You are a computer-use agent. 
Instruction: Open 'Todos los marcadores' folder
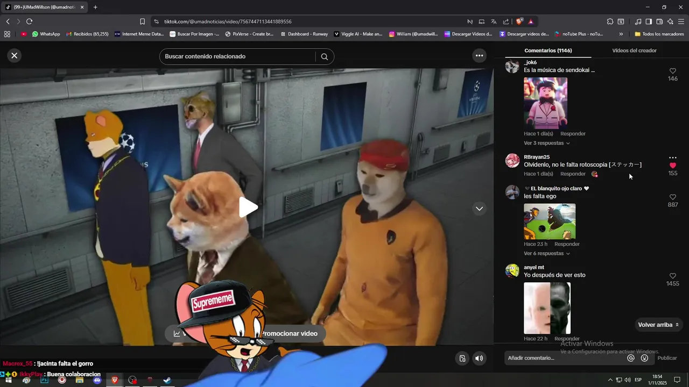pos(659,34)
